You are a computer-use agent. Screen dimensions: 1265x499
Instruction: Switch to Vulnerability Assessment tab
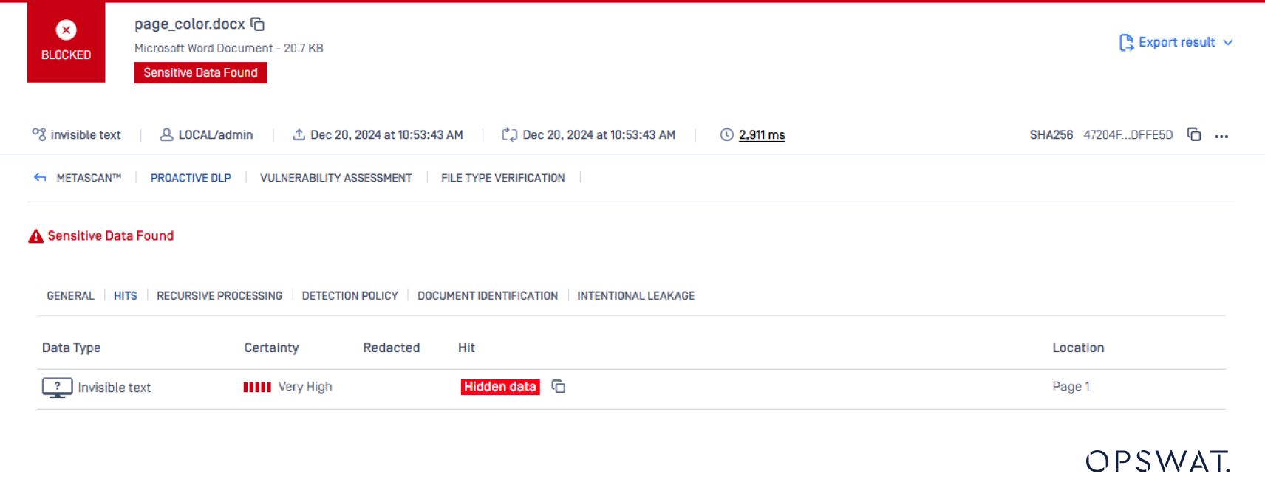[x=335, y=178]
